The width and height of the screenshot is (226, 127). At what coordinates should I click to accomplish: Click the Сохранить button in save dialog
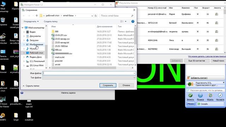pos(108,85)
